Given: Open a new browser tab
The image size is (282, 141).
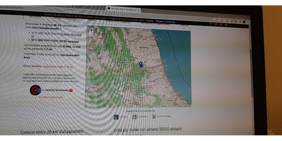Looking at the screenshot, I should [144, 11].
